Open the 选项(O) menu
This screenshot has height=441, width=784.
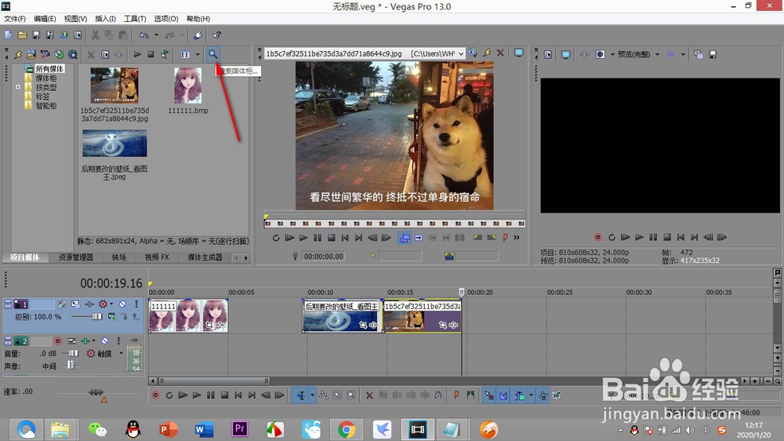[166, 19]
